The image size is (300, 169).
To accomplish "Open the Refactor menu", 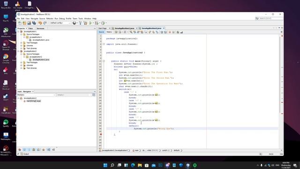I will (x=50, y=19).
